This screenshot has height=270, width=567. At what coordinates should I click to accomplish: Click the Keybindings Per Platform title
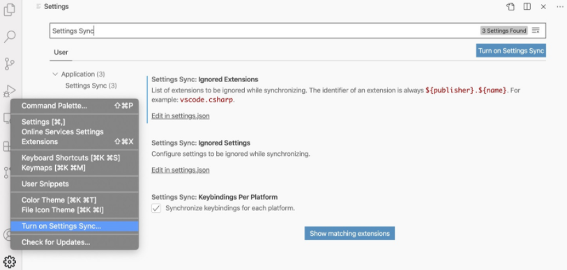pyautogui.click(x=214, y=197)
